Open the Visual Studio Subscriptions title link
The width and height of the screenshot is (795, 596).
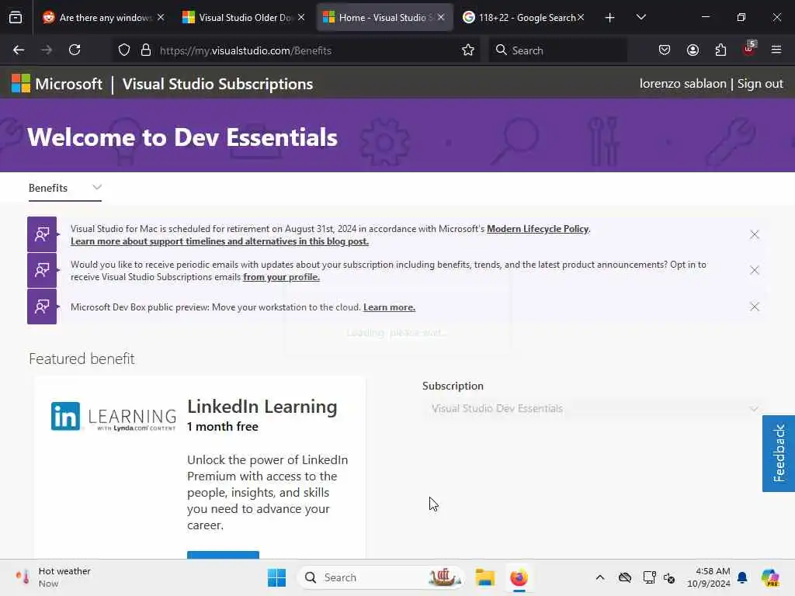coord(217,84)
